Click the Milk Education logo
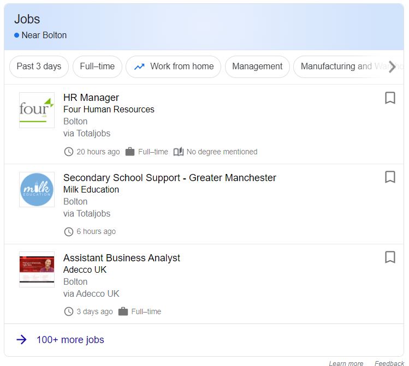The height and width of the screenshot is (366, 409). pyautogui.click(x=37, y=190)
